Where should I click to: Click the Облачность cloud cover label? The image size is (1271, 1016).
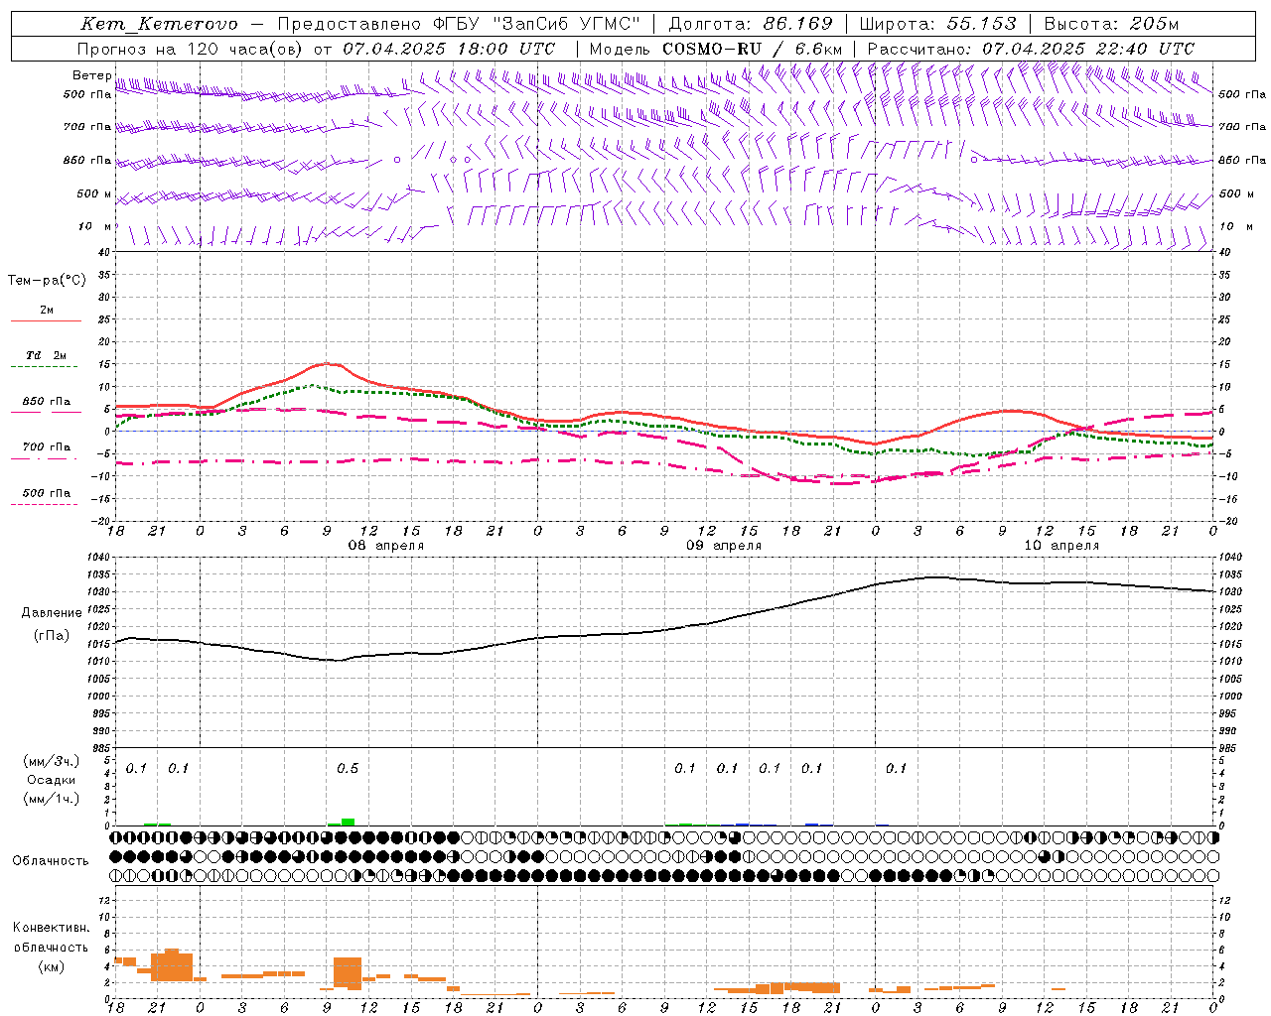click(x=51, y=861)
